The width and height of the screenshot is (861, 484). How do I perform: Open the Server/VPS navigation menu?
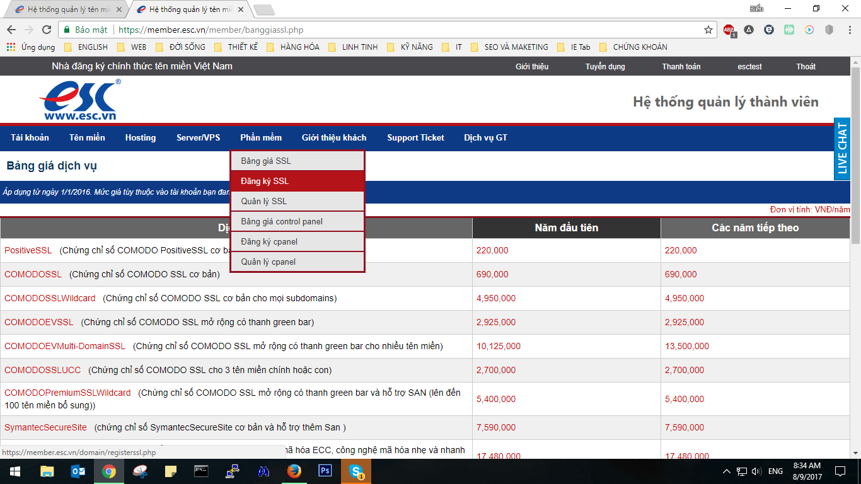[199, 138]
